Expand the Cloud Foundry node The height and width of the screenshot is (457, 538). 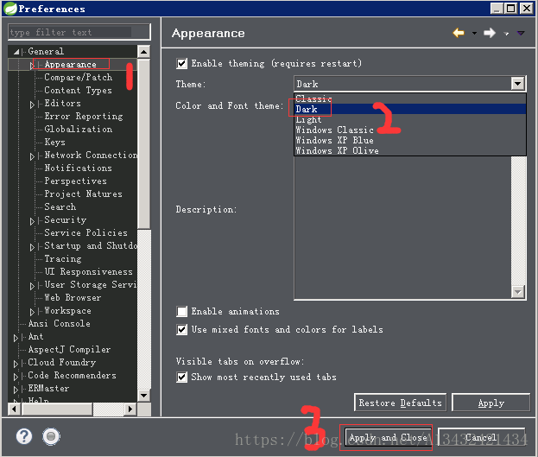coord(16,364)
